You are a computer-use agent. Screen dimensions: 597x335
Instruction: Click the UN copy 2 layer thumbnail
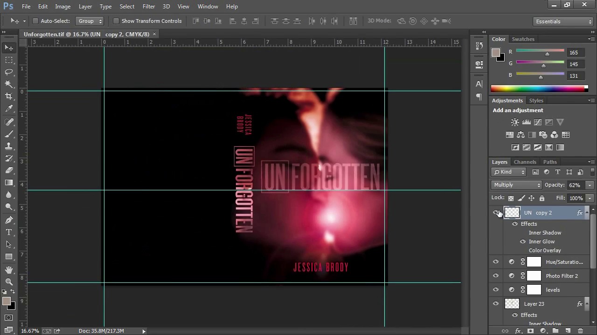point(512,213)
